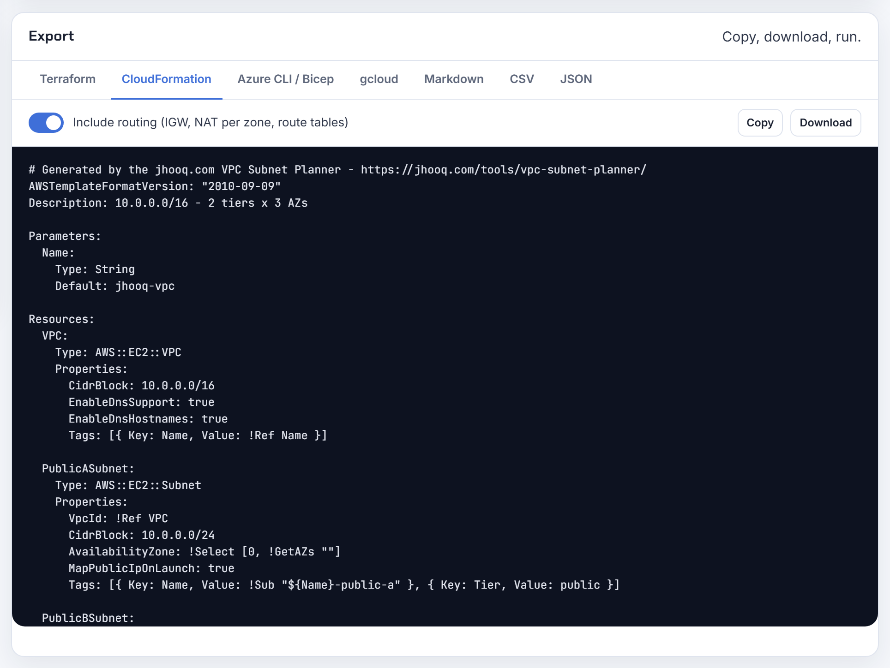Click the 'VpcId: !Ref VPC' line

point(118,519)
